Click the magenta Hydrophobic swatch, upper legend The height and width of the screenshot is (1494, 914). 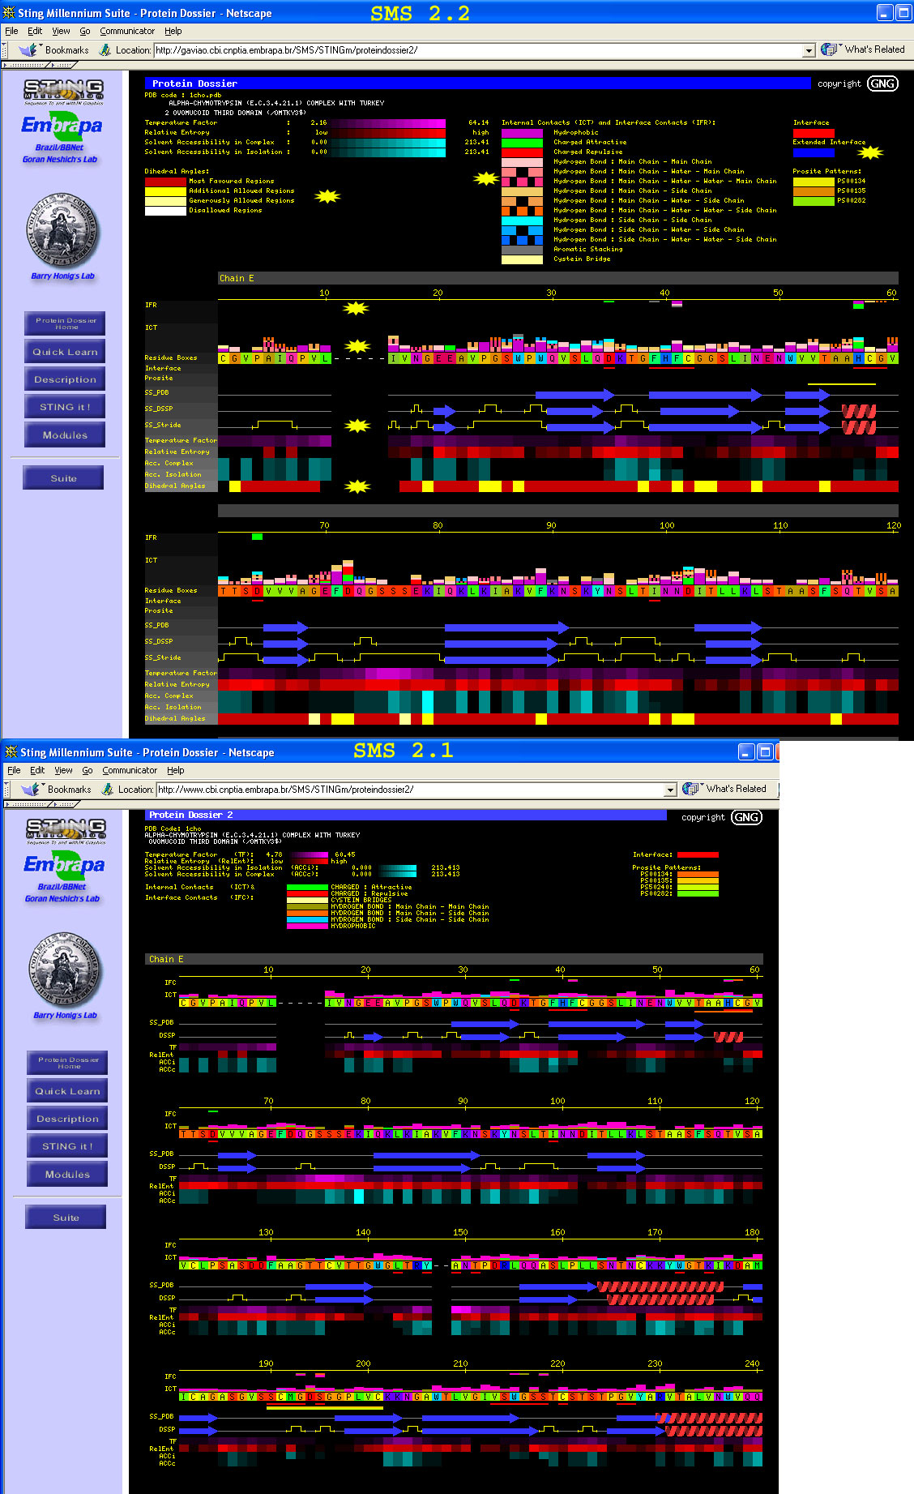[x=522, y=132]
